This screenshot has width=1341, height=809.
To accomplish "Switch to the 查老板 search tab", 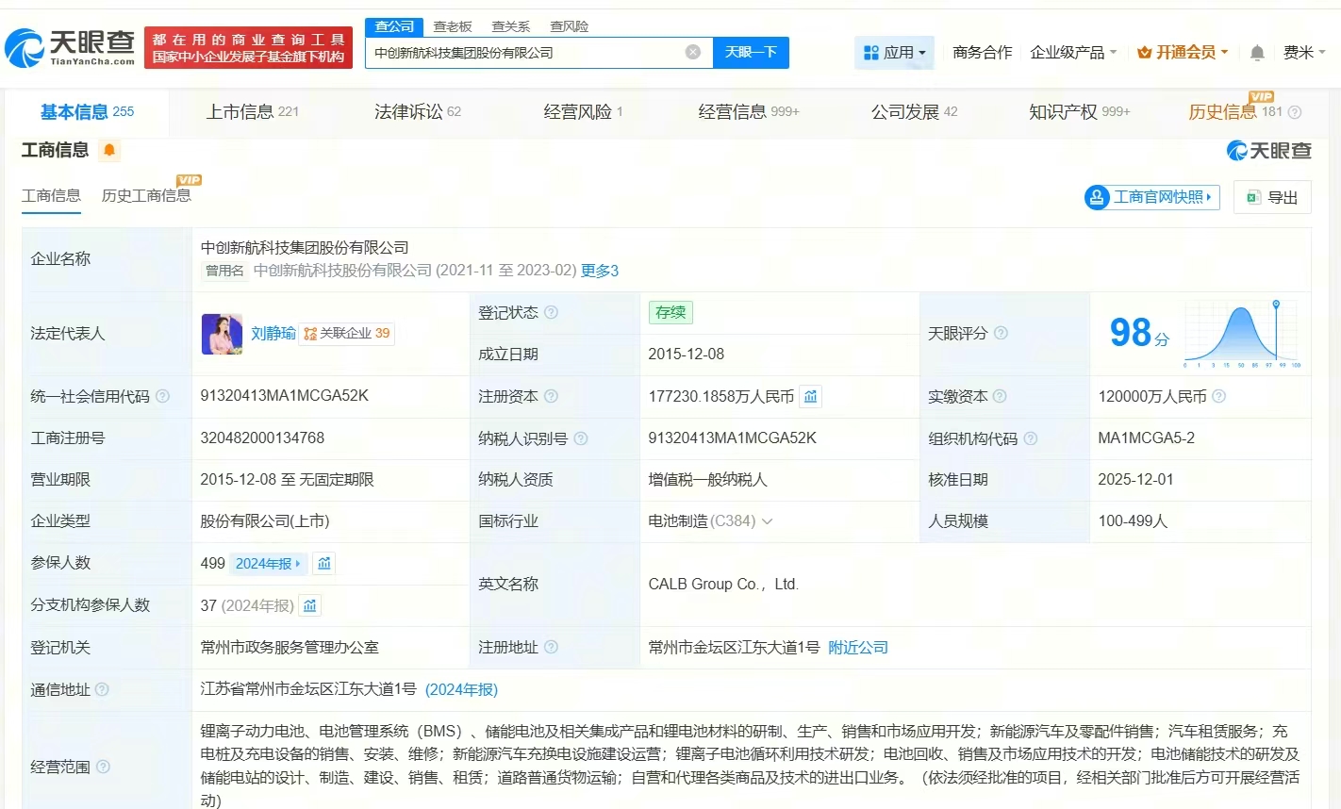I will [453, 26].
